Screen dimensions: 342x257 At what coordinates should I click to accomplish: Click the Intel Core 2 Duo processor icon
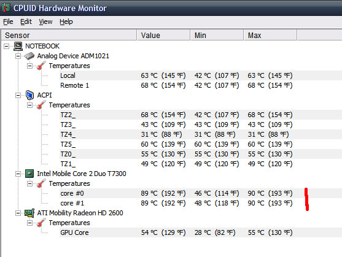29,174
